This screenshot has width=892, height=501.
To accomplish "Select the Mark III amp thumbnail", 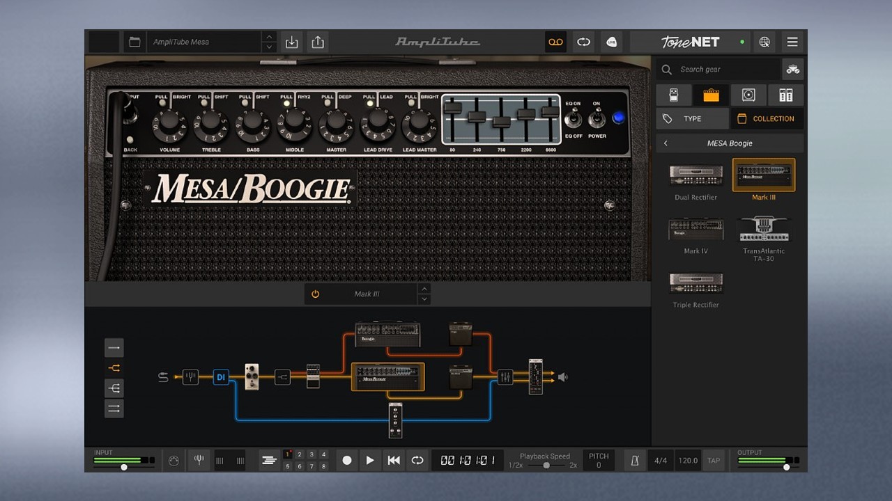I will (x=764, y=175).
